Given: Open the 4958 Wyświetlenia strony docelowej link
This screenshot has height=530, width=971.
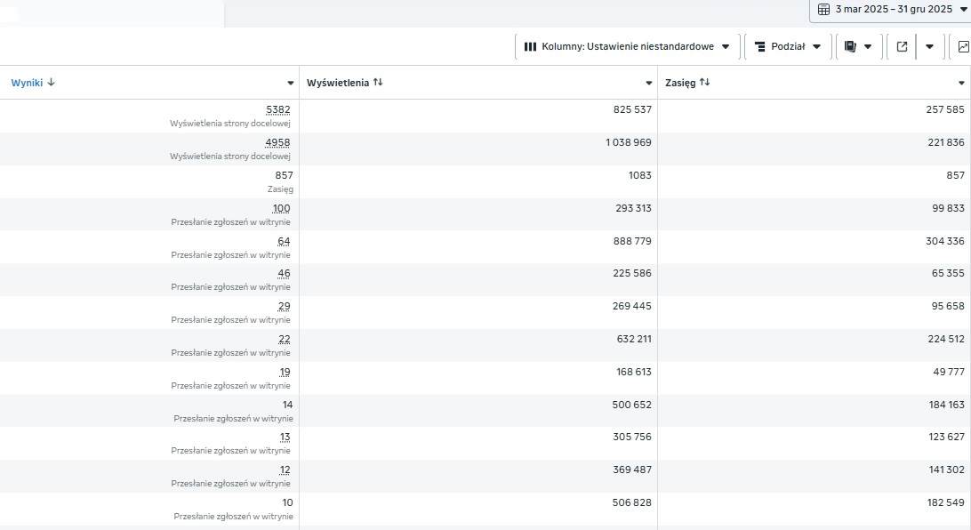Looking at the screenshot, I should (279, 142).
